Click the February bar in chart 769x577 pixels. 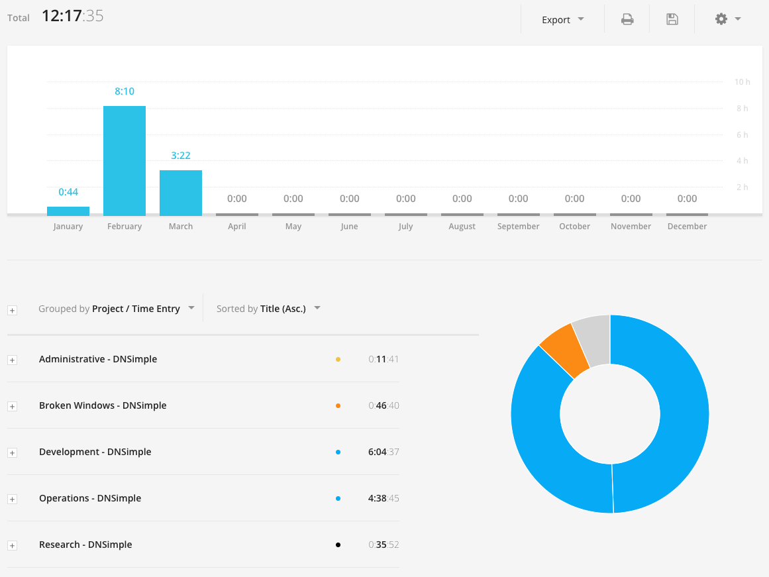point(125,161)
